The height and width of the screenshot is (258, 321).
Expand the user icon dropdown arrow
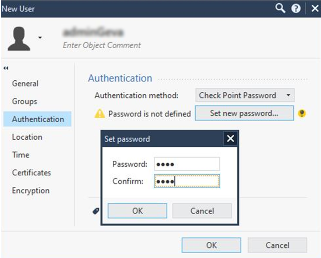point(40,38)
